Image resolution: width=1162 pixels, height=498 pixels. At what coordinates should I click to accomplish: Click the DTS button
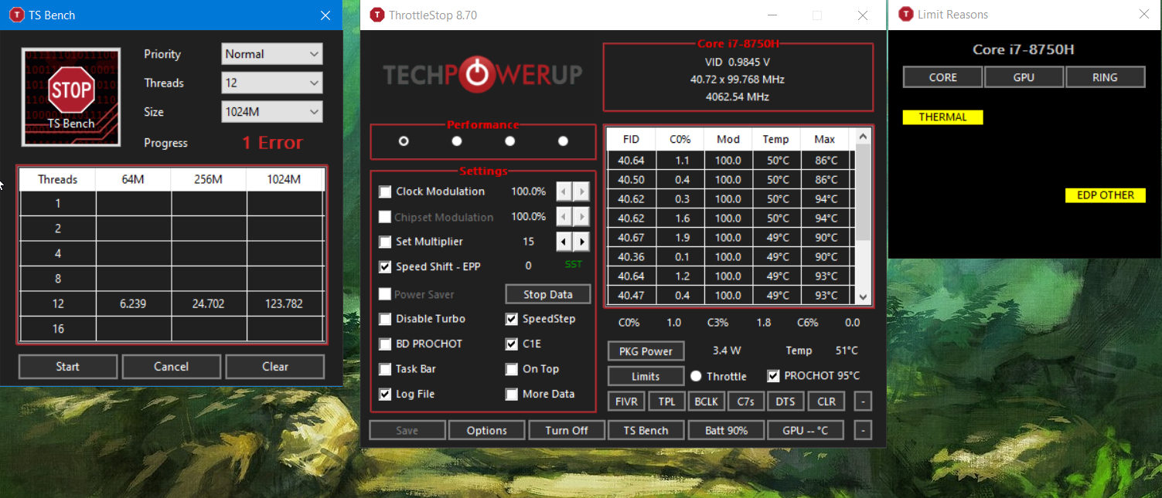pos(785,401)
